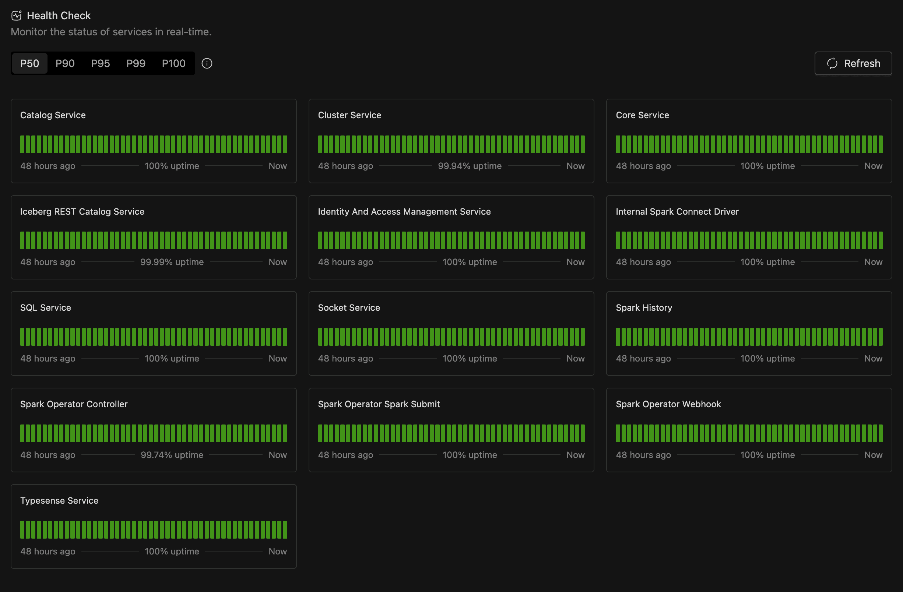Click the percentile info icon
This screenshot has width=903, height=592.
tap(207, 63)
